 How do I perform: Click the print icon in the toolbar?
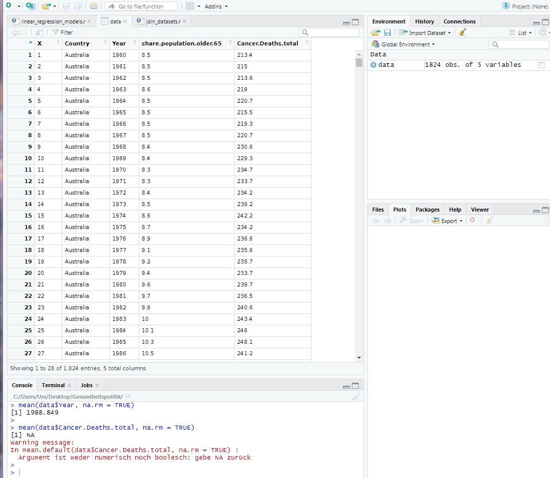click(93, 6)
